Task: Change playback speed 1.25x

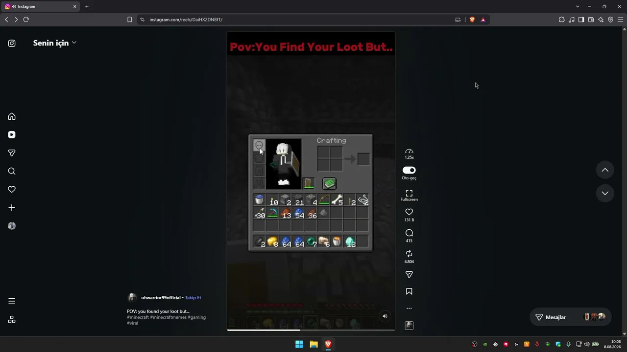Action: 409,154
